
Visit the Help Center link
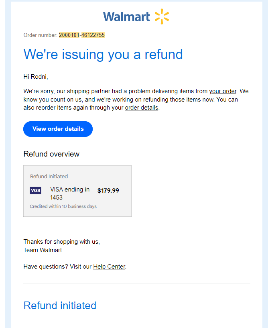tap(109, 267)
